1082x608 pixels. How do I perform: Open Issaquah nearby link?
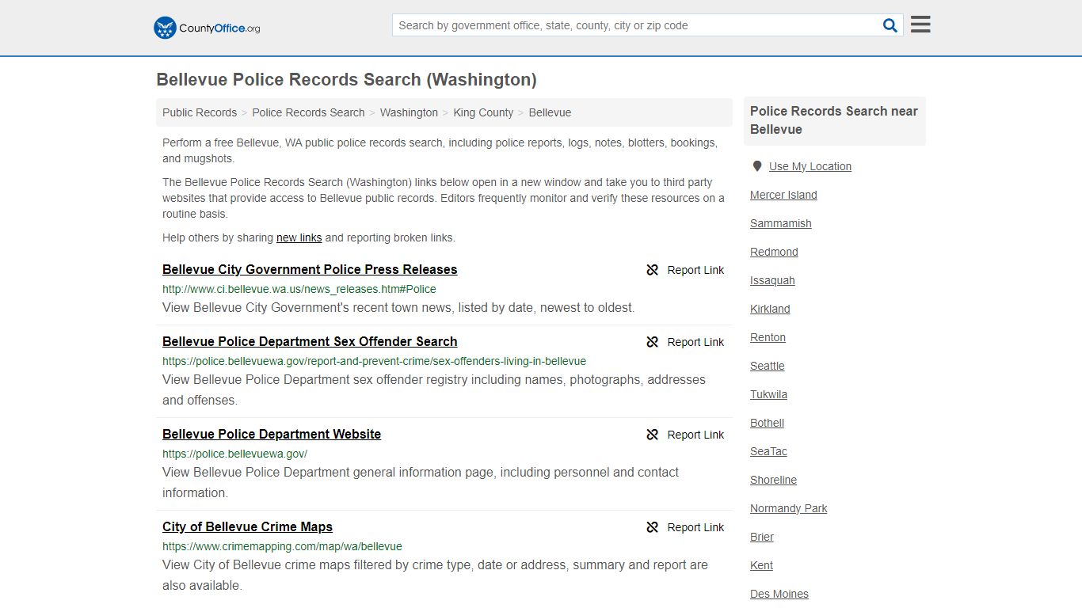772,280
